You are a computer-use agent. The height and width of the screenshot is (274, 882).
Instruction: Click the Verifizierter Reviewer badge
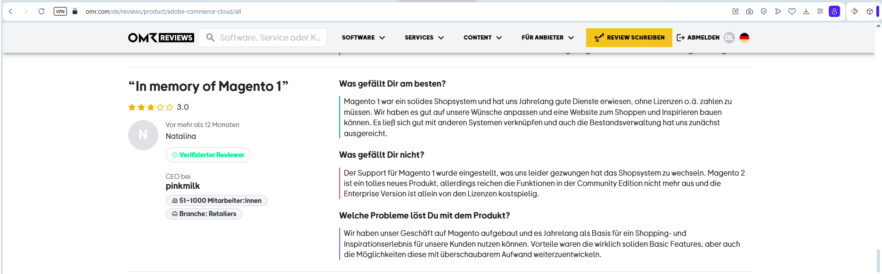coord(208,155)
